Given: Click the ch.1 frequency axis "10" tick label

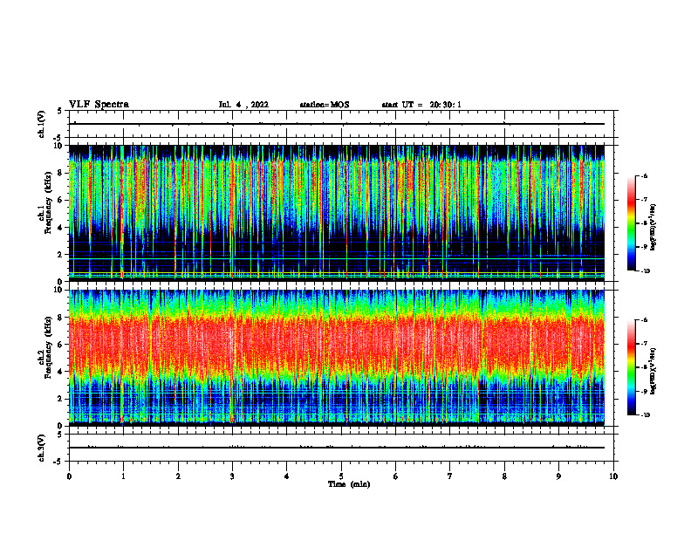Looking at the screenshot, I should (58, 146).
